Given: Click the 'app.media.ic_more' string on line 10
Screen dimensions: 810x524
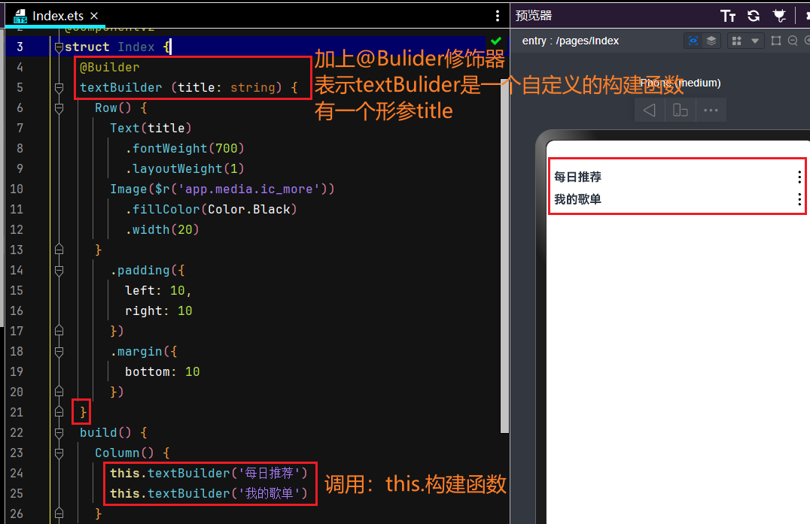Looking at the screenshot, I should coord(249,189).
